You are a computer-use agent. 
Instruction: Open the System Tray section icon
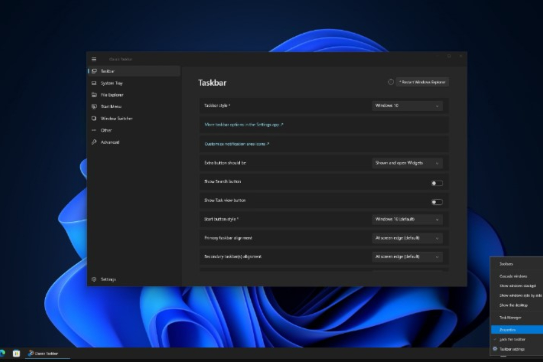pyautogui.click(x=94, y=83)
